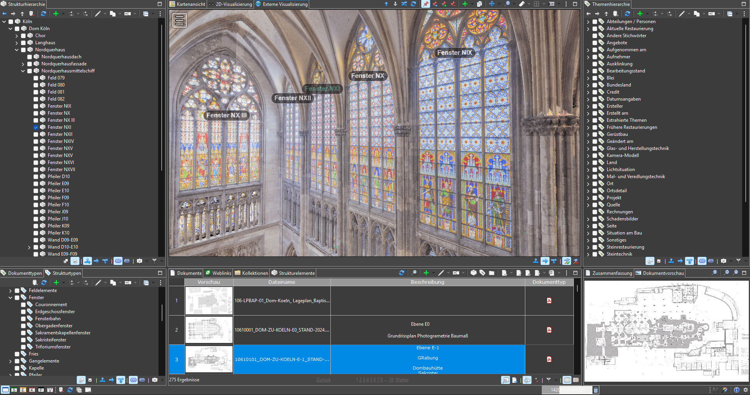Click the info icon in the status bar

click(x=737, y=390)
